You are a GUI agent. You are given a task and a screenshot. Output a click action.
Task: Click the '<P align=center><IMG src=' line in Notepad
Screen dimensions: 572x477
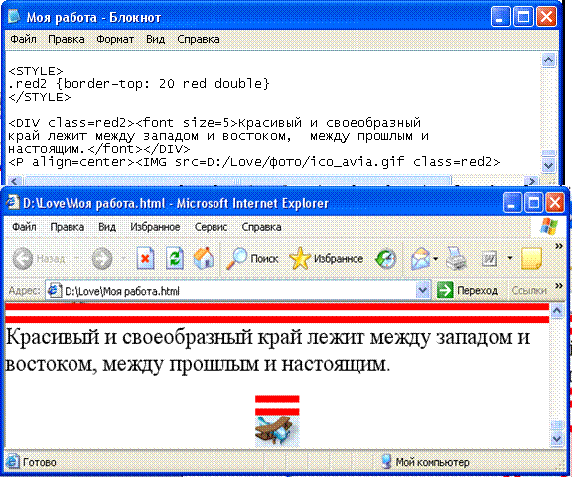254,161
